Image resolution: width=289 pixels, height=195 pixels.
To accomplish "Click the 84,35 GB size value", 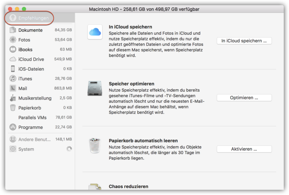I will tap(63, 30).
